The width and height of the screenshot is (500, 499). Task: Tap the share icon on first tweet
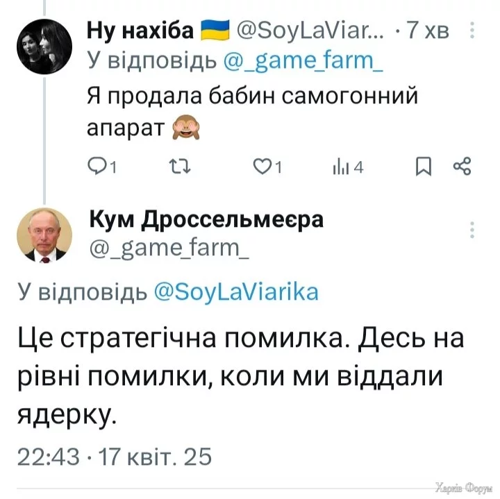pyautogui.click(x=462, y=167)
